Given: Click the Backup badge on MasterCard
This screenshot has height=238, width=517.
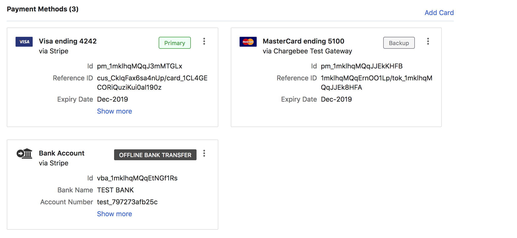Looking at the screenshot, I should 399,43.
